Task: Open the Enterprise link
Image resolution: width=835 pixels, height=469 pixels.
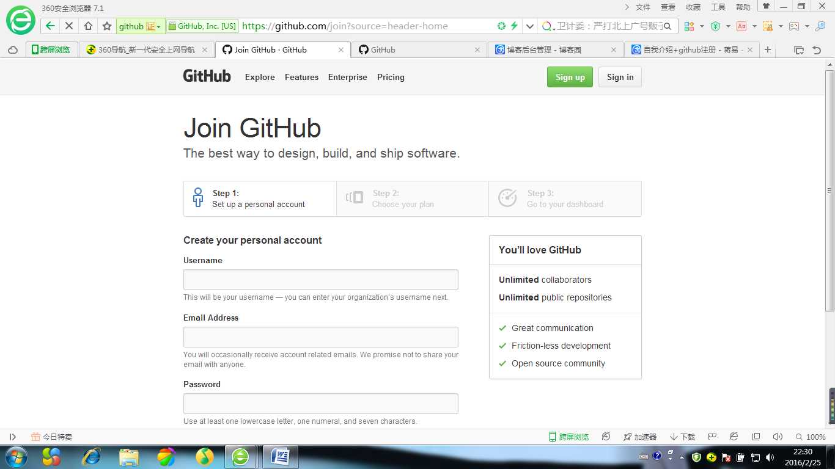Action: [x=347, y=77]
